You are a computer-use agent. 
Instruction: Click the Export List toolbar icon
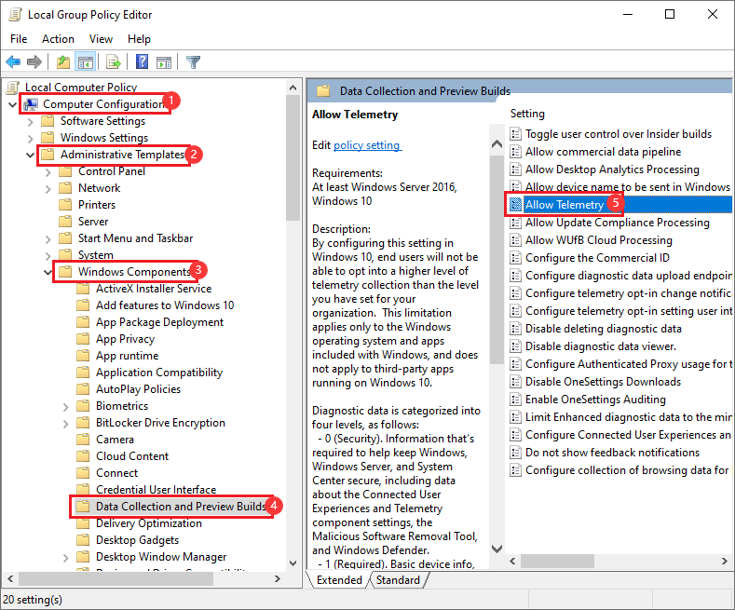click(x=113, y=62)
